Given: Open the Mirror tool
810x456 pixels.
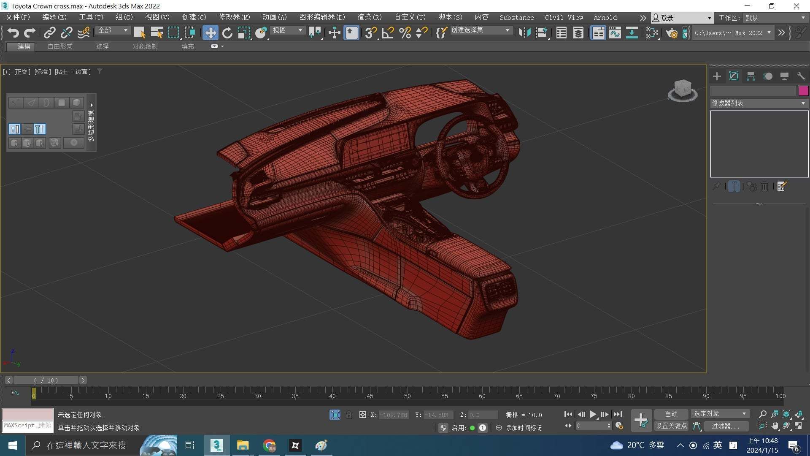Looking at the screenshot, I should click(524, 33).
